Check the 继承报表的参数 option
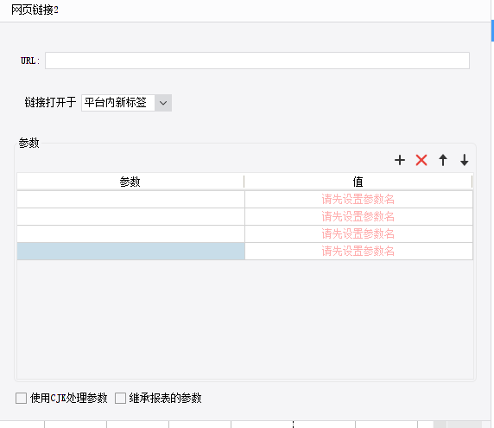Screen dimensions: 494x428 (120, 398)
